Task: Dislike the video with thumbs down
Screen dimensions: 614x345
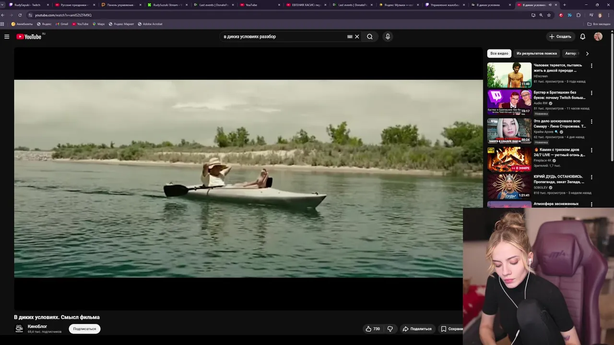Action: [x=390, y=329]
